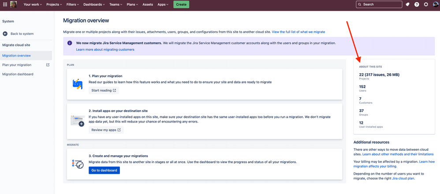Viewport: 440px width, 194px height.
Task: Click the Review my apps button
Action: (x=106, y=130)
